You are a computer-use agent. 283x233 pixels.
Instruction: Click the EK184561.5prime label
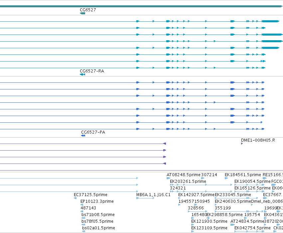click(243, 175)
